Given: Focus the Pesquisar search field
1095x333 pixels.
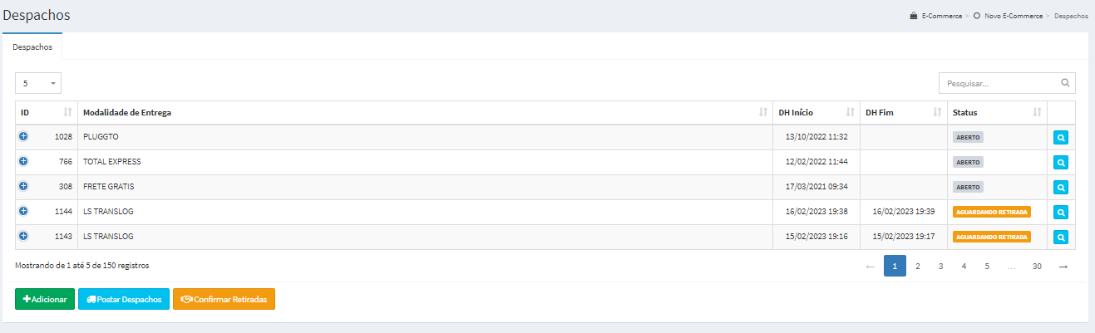Looking at the screenshot, I should click(1007, 83).
